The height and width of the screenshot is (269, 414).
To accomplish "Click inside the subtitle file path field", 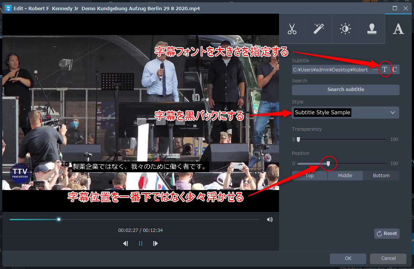I will coord(330,70).
